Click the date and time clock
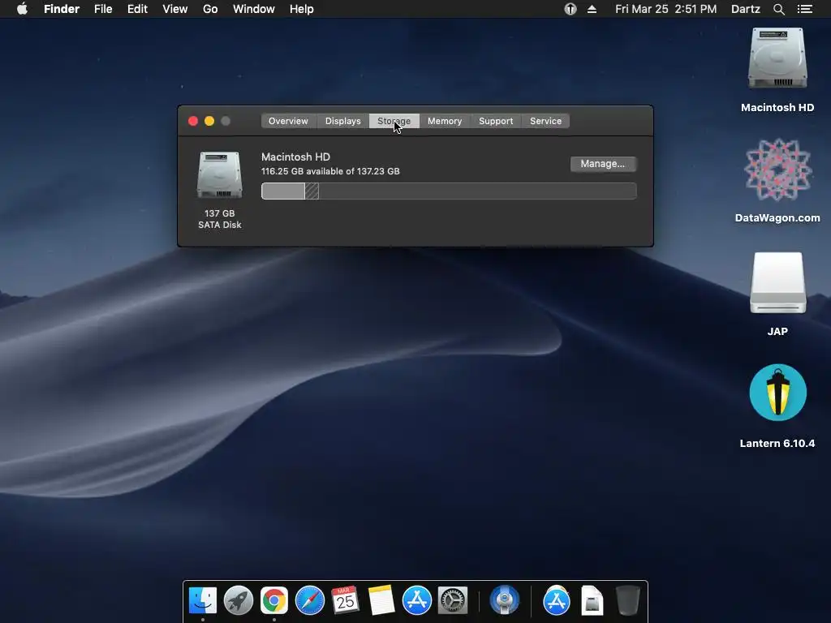 click(x=665, y=9)
